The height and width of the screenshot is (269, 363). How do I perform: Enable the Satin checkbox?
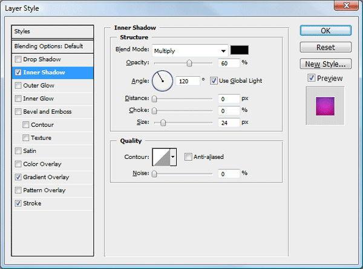(x=18, y=151)
